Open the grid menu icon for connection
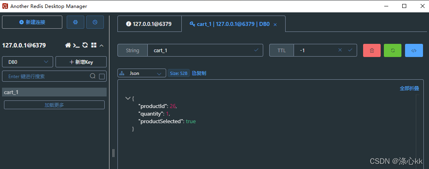The image size is (429, 169). coord(94,45)
